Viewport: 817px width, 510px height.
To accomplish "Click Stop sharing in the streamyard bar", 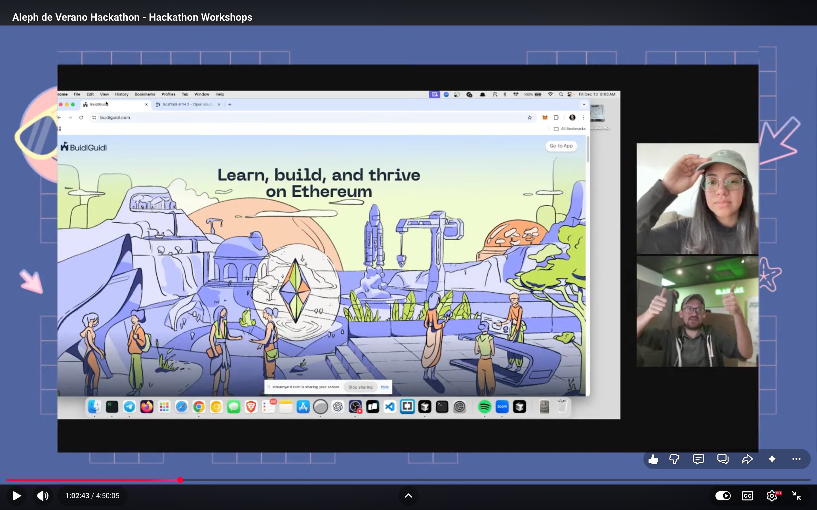I will tap(360, 387).
